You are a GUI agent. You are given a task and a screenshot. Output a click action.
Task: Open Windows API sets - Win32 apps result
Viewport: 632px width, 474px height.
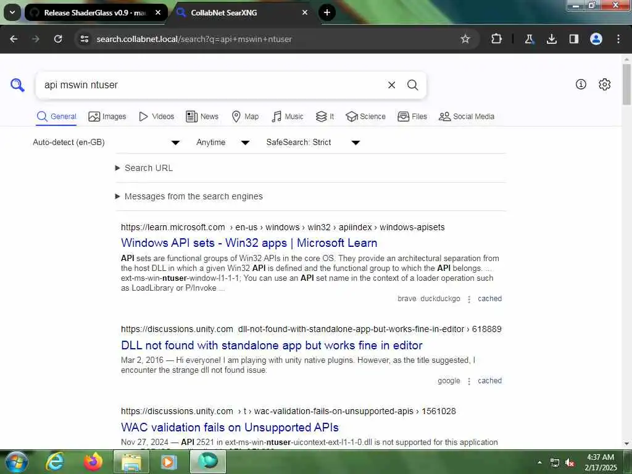pos(249,243)
